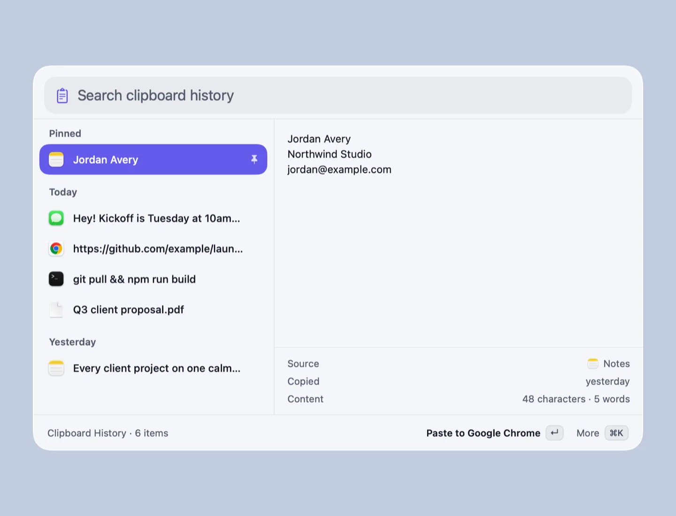This screenshot has width=676, height=516.
Task: Click the Northwind Studio line in the preview
Action: (x=330, y=154)
